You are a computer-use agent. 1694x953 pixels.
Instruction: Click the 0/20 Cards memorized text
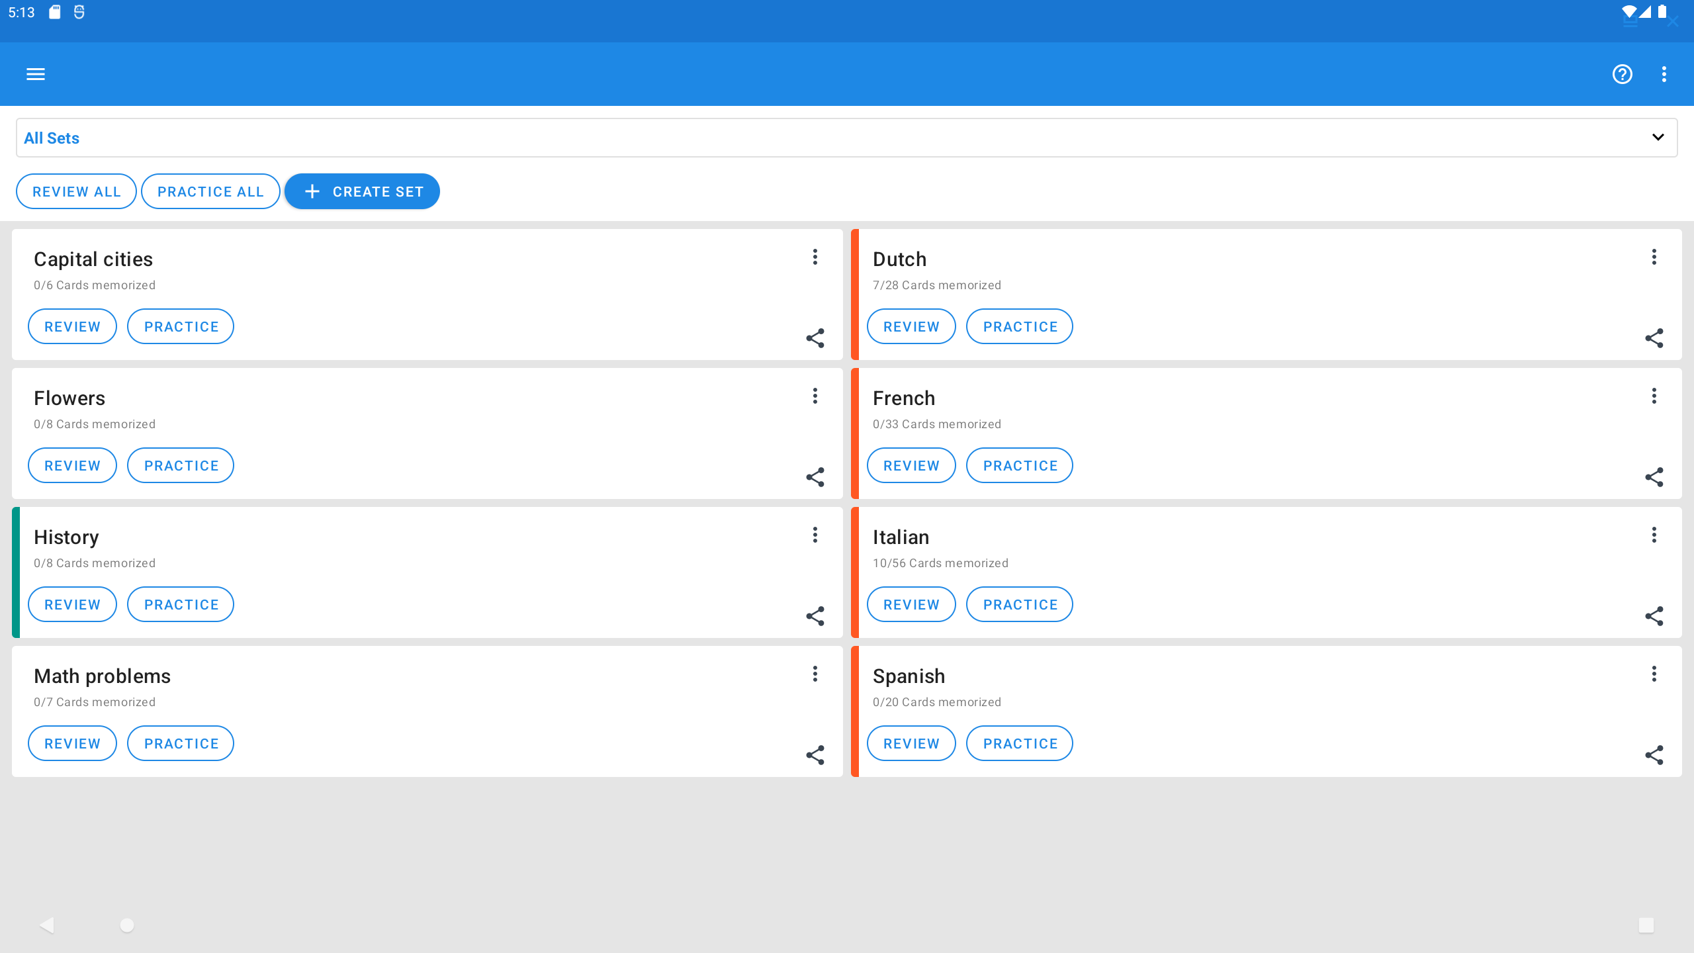click(x=937, y=702)
